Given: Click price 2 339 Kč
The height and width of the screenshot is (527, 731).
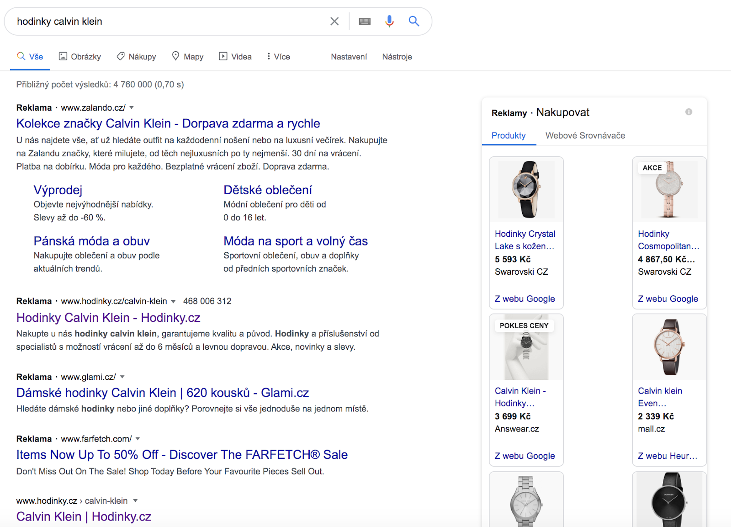Looking at the screenshot, I should 656,416.
